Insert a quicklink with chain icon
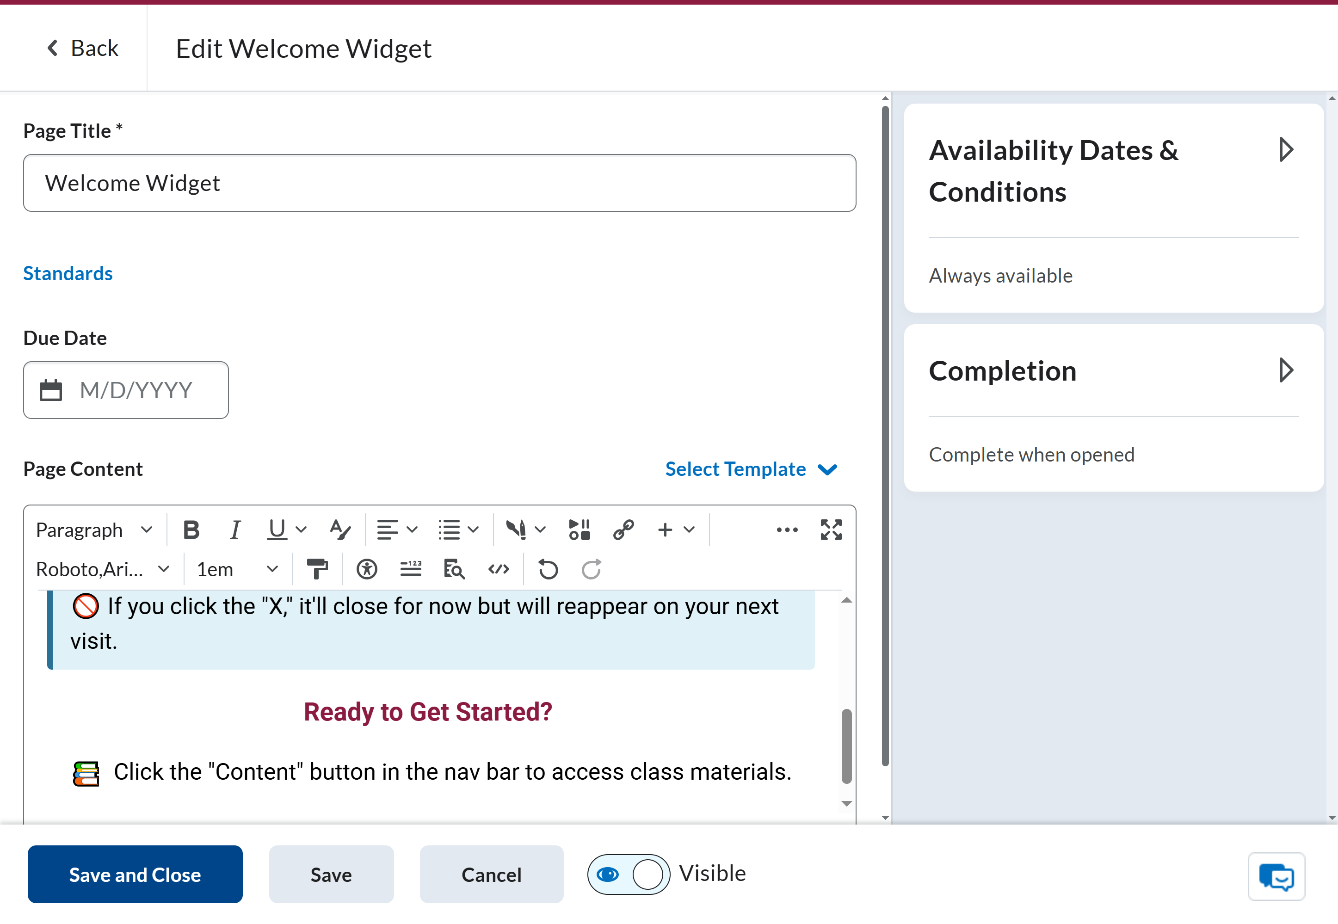The height and width of the screenshot is (924, 1338). (623, 530)
